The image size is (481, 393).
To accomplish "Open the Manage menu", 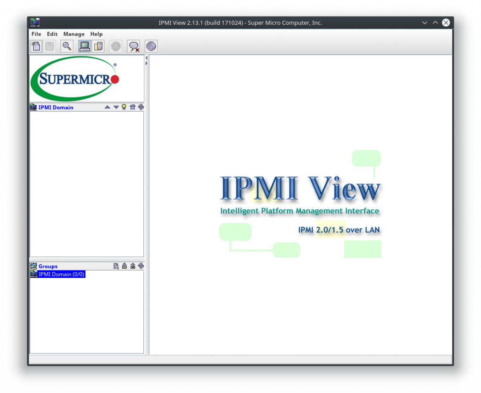I will [x=74, y=34].
